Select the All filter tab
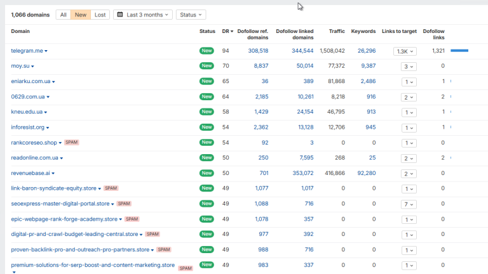Viewport: 488px width, 274px height. pos(63,15)
